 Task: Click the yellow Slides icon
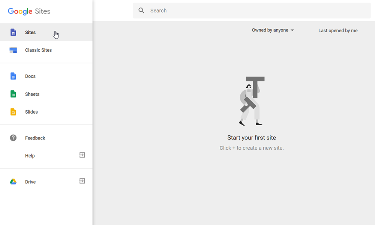[x=13, y=112]
